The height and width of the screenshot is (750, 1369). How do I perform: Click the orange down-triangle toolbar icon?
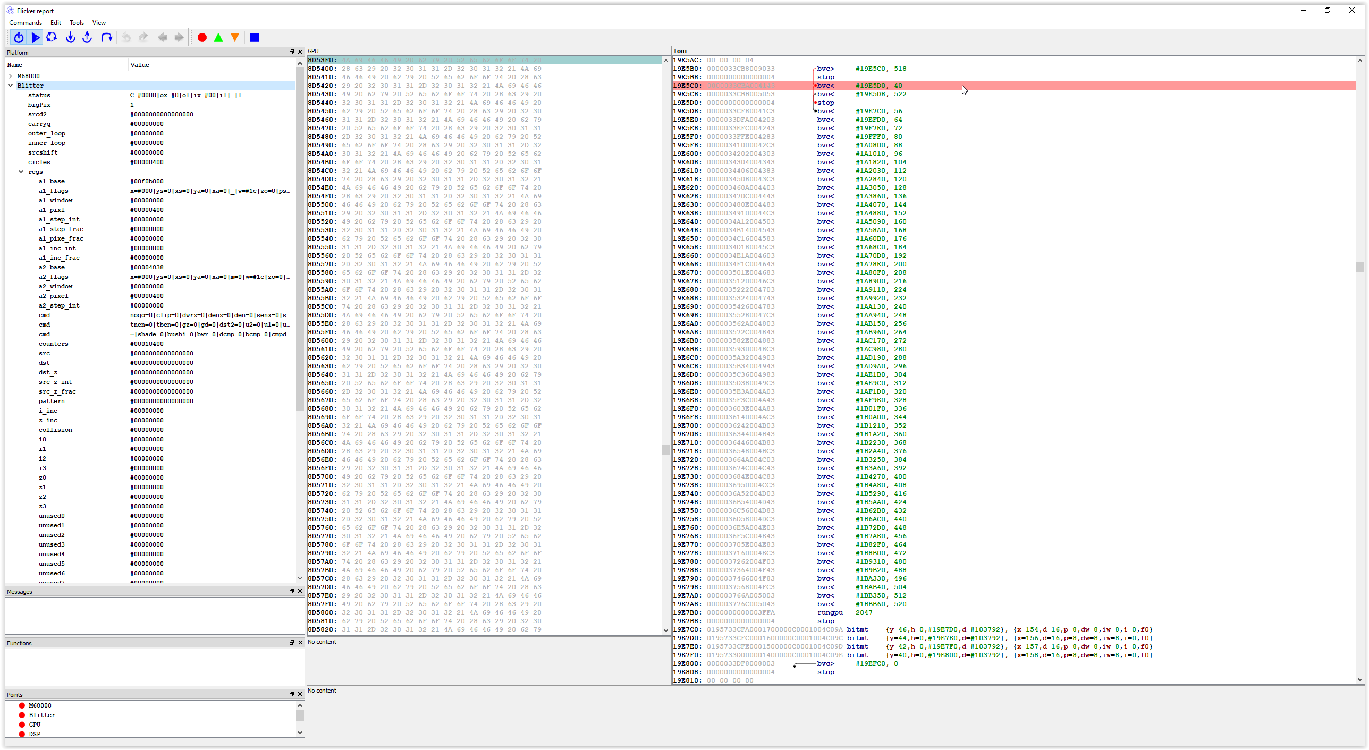click(x=235, y=37)
